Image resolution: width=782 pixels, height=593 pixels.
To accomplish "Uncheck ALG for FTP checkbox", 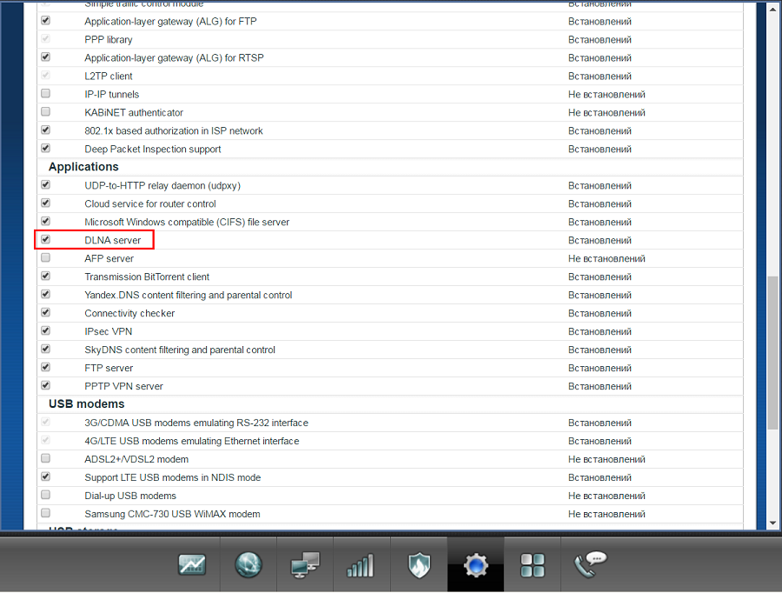I will point(45,21).
